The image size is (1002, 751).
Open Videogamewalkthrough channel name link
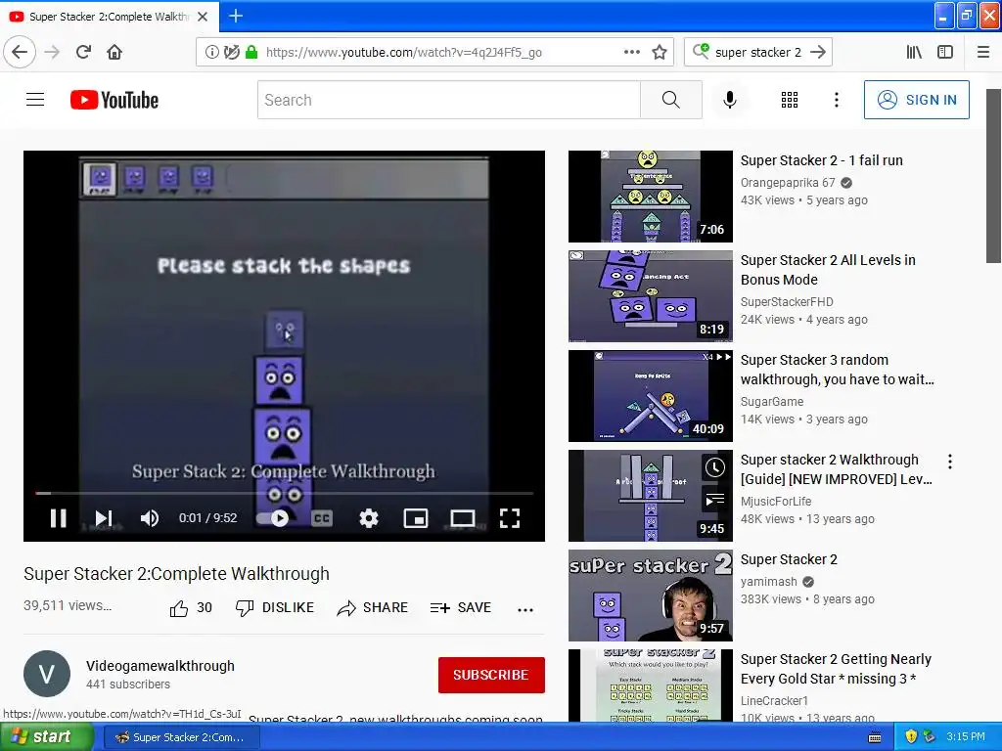pyautogui.click(x=160, y=665)
